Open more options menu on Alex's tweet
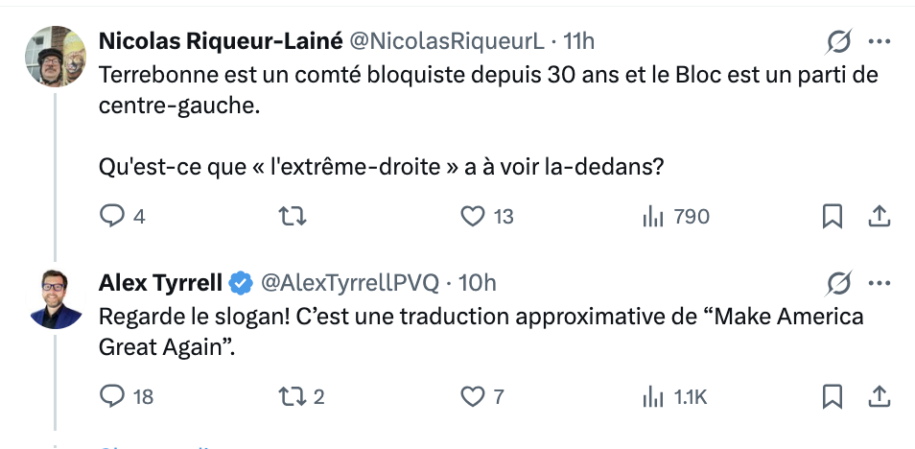Screen dimensions: 915x449 click(x=879, y=283)
